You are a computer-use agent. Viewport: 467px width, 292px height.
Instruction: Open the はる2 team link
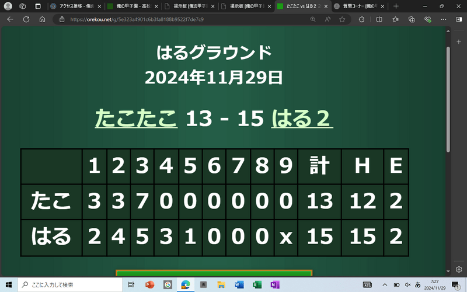pyautogui.click(x=302, y=118)
